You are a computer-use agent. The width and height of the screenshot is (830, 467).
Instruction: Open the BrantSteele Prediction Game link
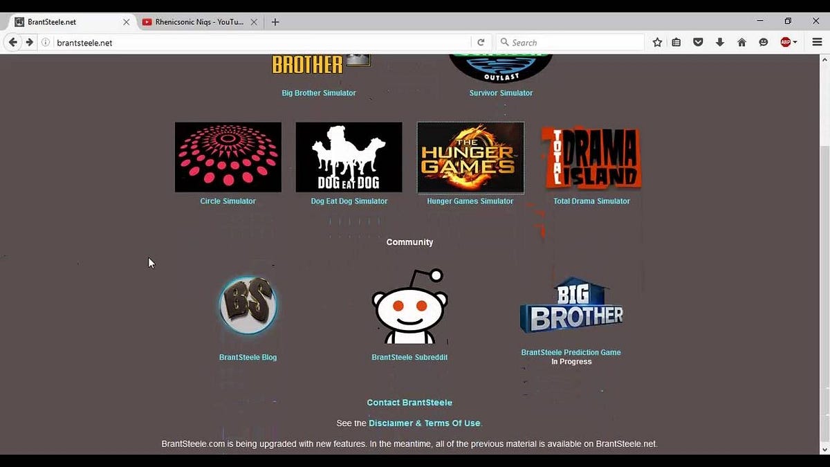pos(571,352)
